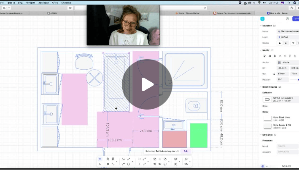Screen dimensions: 299x170
Task: Play the video with center play button
Action: coord(147,84)
